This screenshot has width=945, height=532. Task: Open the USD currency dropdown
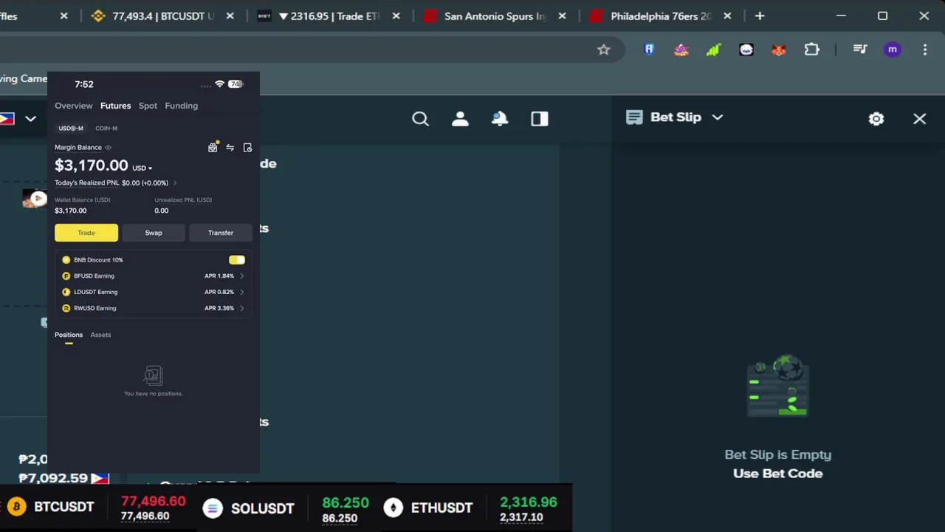click(142, 168)
